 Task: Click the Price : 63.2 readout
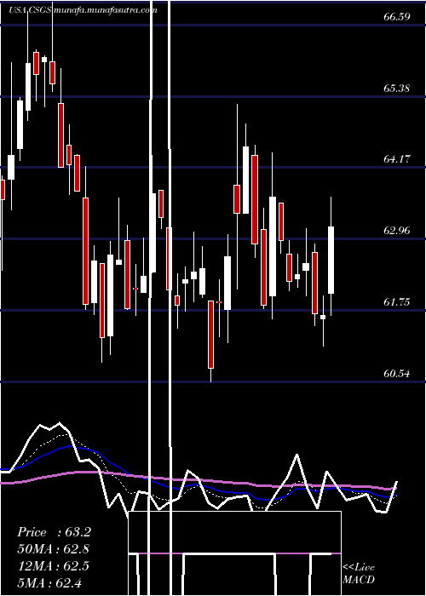pos(54,532)
